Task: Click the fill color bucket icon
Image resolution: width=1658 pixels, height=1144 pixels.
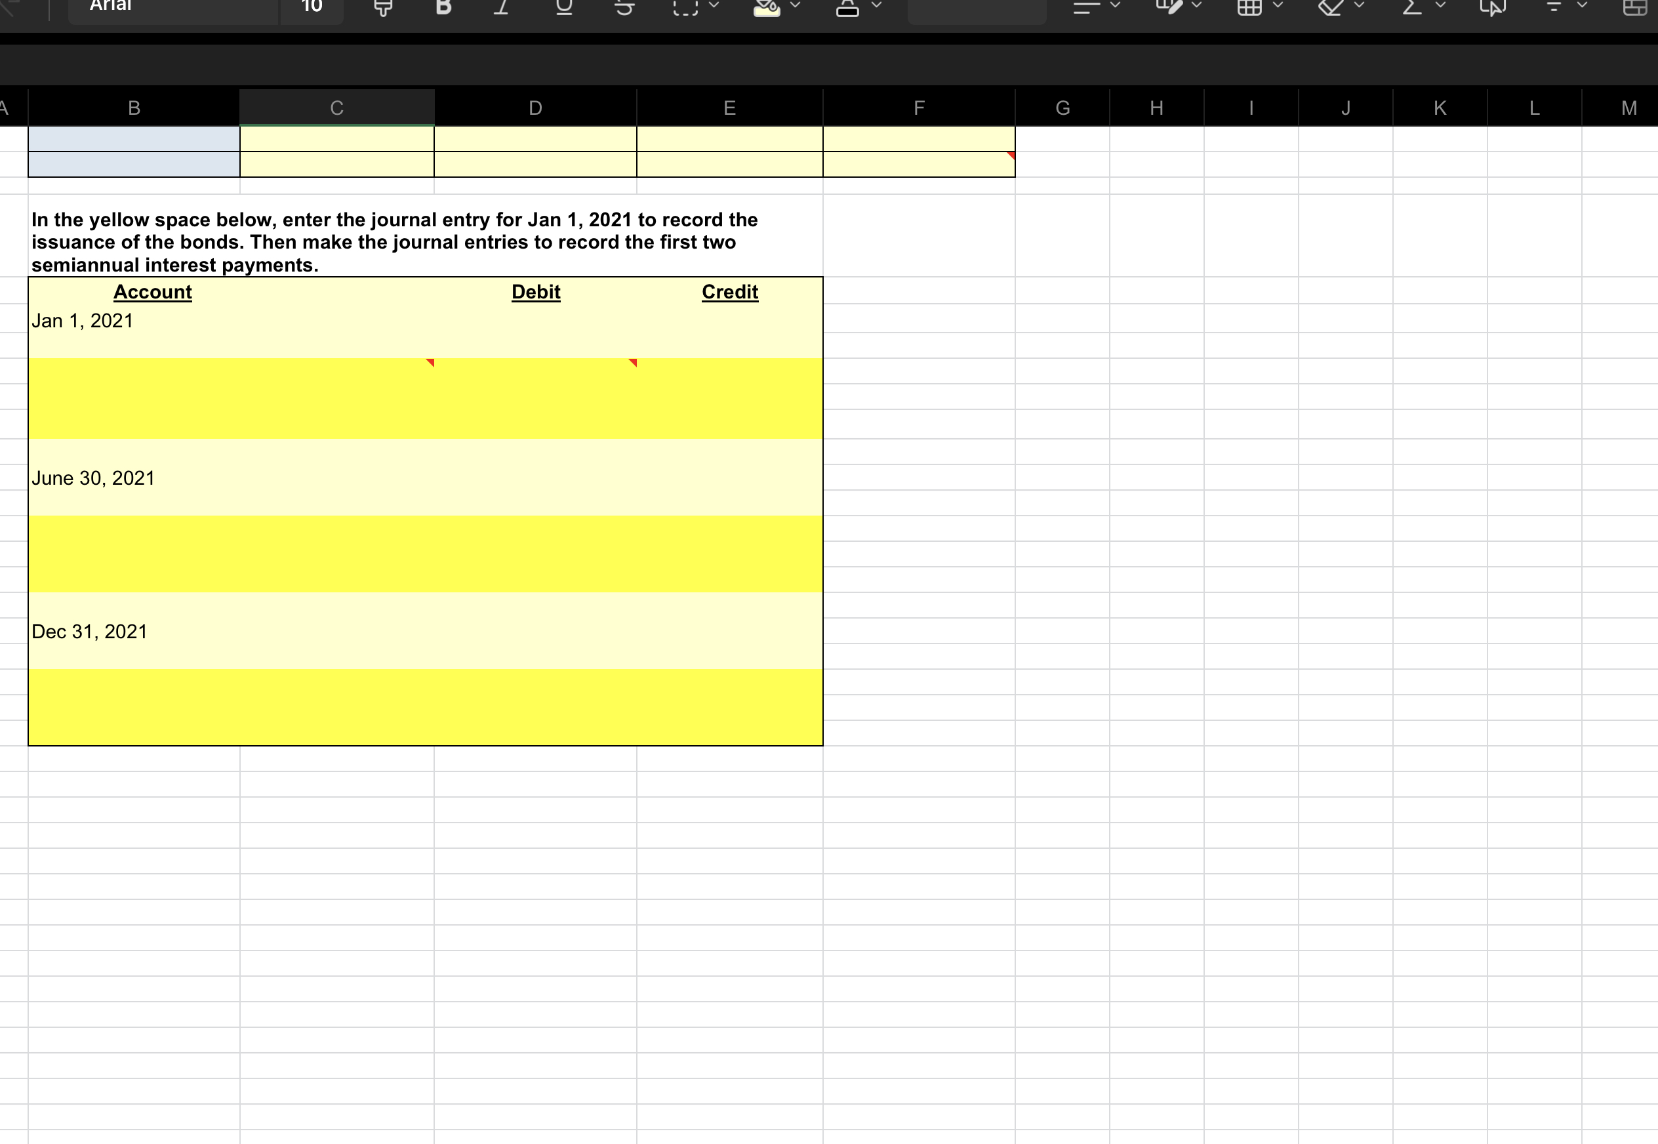Action: pyautogui.click(x=767, y=7)
